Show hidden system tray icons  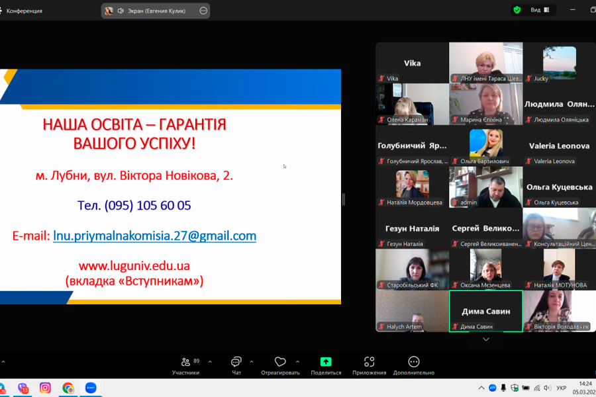pyautogui.click(x=481, y=388)
